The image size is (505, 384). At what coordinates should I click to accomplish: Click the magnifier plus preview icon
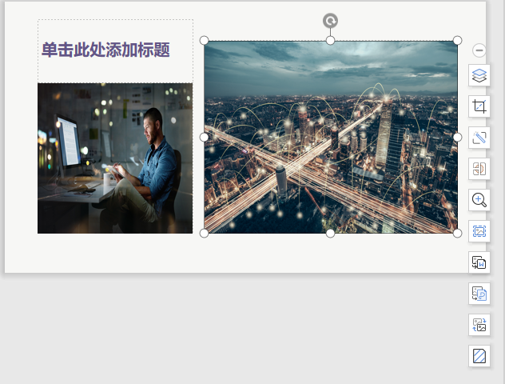[479, 200]
